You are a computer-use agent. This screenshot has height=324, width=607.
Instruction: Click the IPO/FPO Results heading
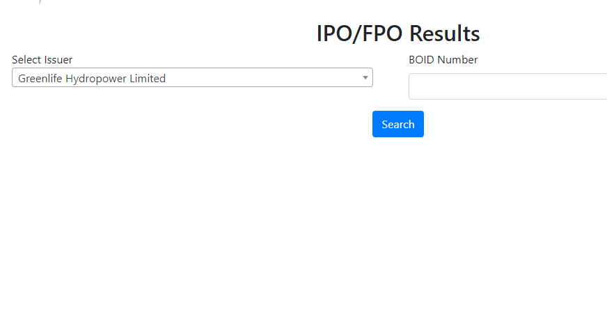pos(398,33)
